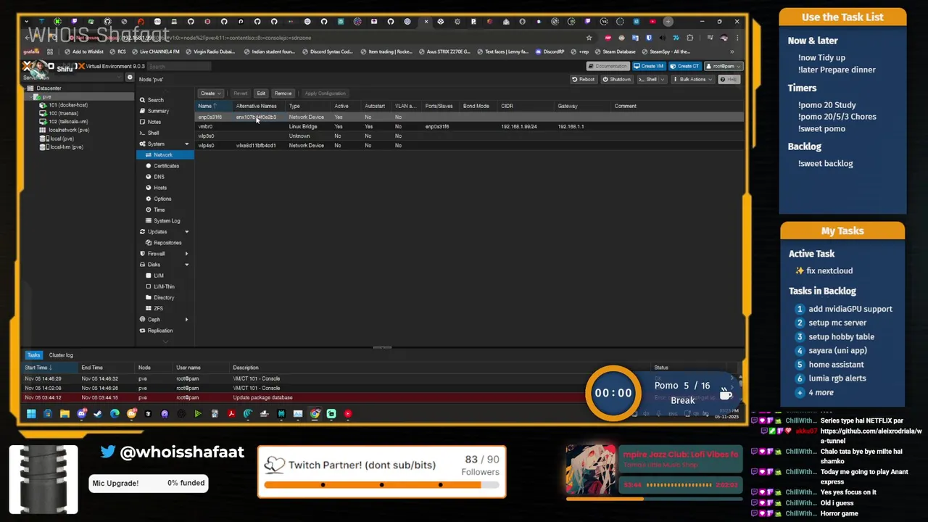Collapse the Disks submenu
928x522 pixels.
pyautogui.click(x=187, y=265)
